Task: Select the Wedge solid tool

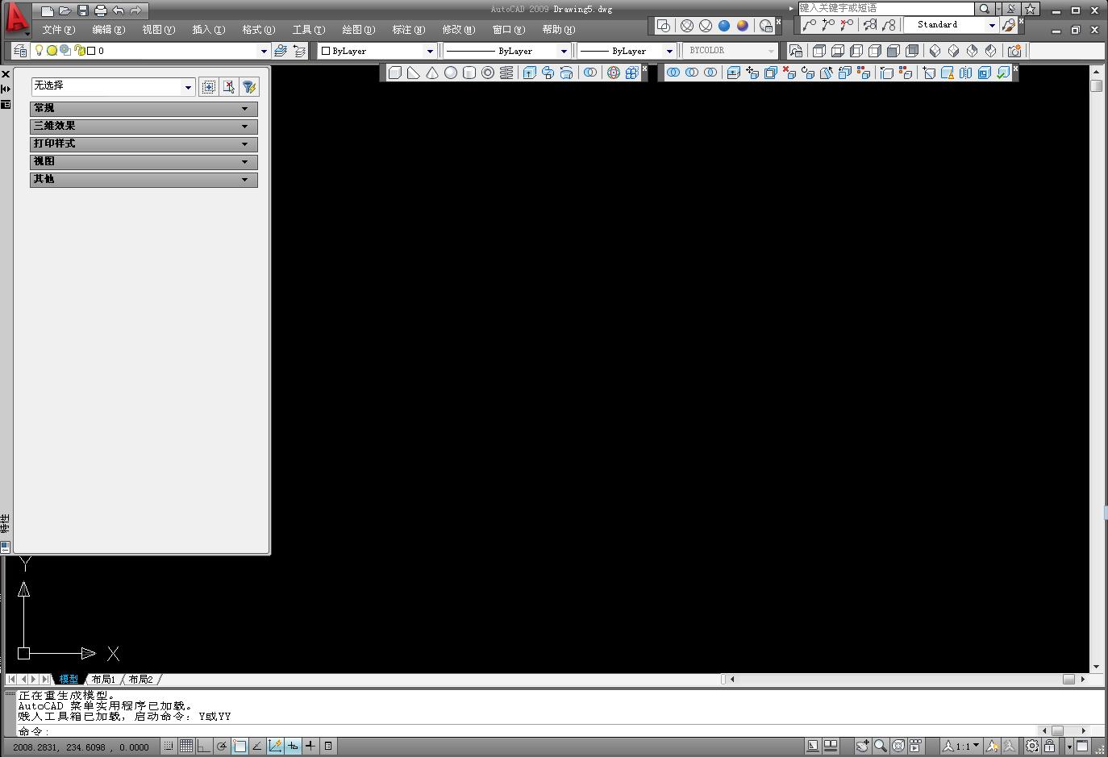Action: point(414,73)
